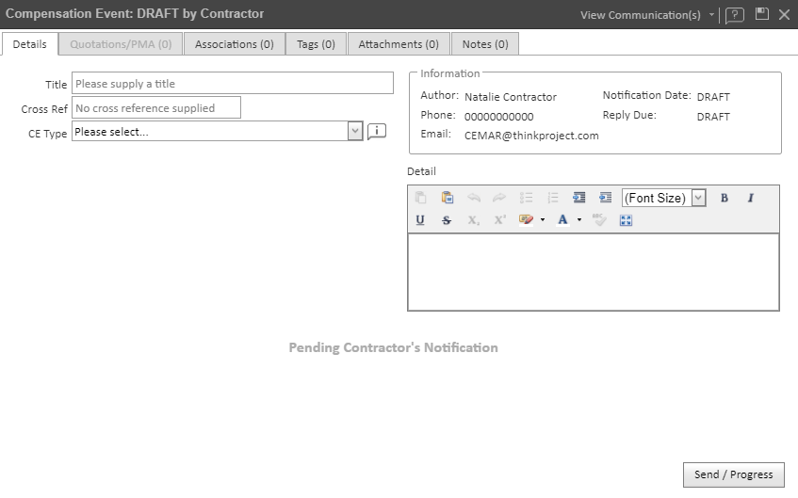Go to the Notes (0) tab
The image size is (798, 498).
click(x=484, y=44)
